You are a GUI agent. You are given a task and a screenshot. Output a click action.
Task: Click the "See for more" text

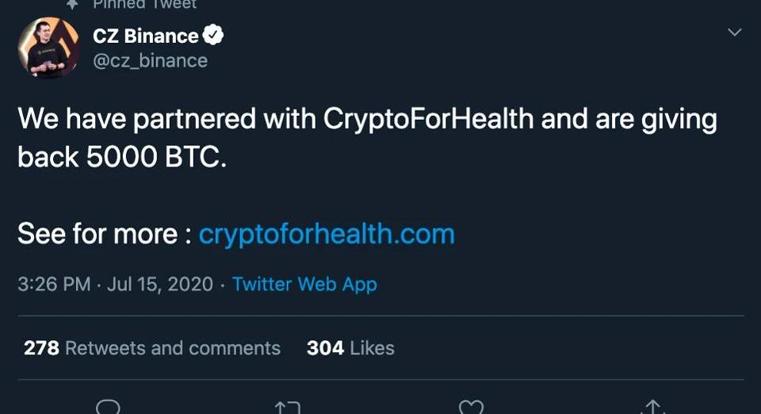pos(98,234)
